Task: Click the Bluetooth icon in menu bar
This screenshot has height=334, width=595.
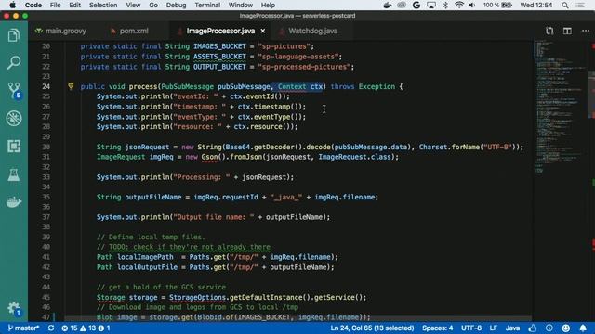Action: tap(445, 5)
